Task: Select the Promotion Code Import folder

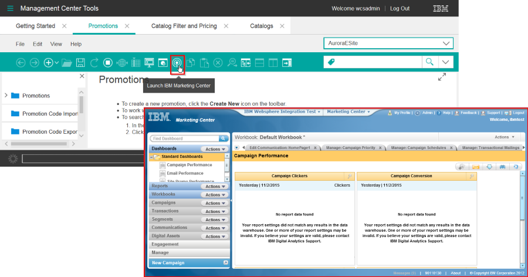Action: point(45,114)
